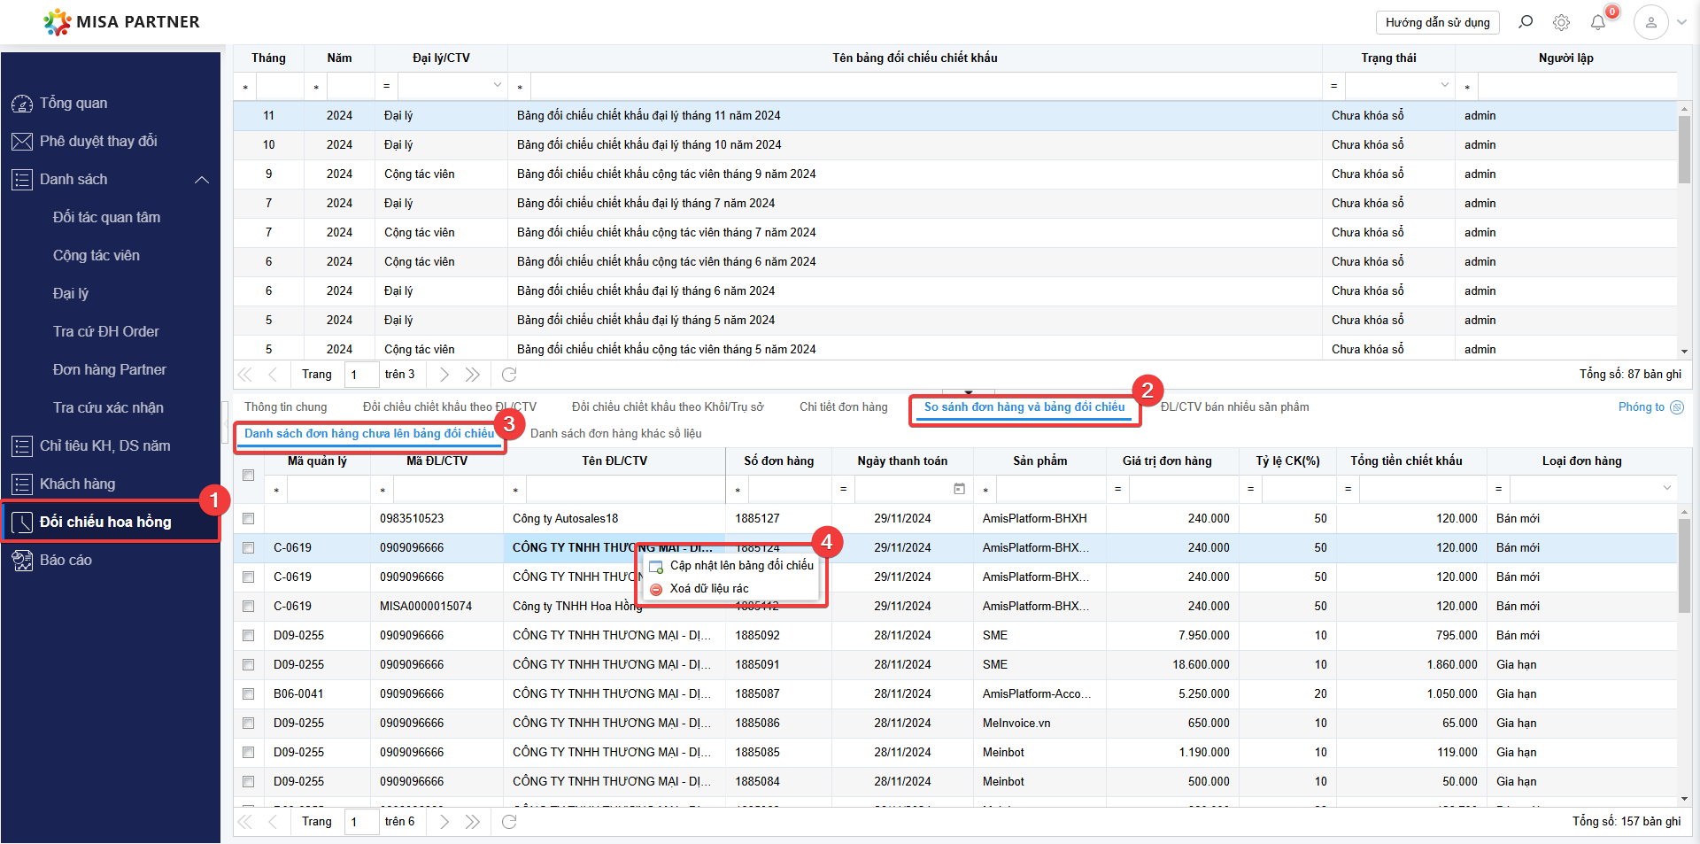Image resolution: width=1700 pixels, height=844 pixels.
Task: Go to first page of bottom grid
Action: point(245,822)
